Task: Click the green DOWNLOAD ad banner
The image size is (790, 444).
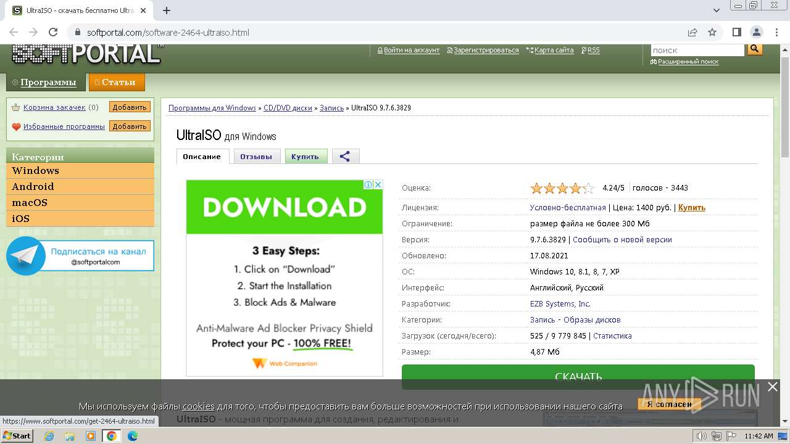Action: (285, 207)
